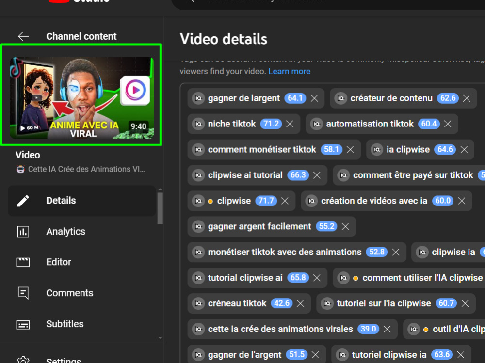Open the Subtitles section
485x363 pixels.
tap(82, 324)
